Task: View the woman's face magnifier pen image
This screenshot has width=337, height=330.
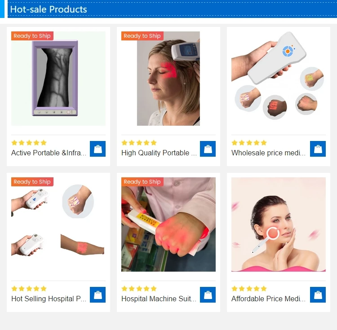Action: pyautogui.click(x=278, y=224)
